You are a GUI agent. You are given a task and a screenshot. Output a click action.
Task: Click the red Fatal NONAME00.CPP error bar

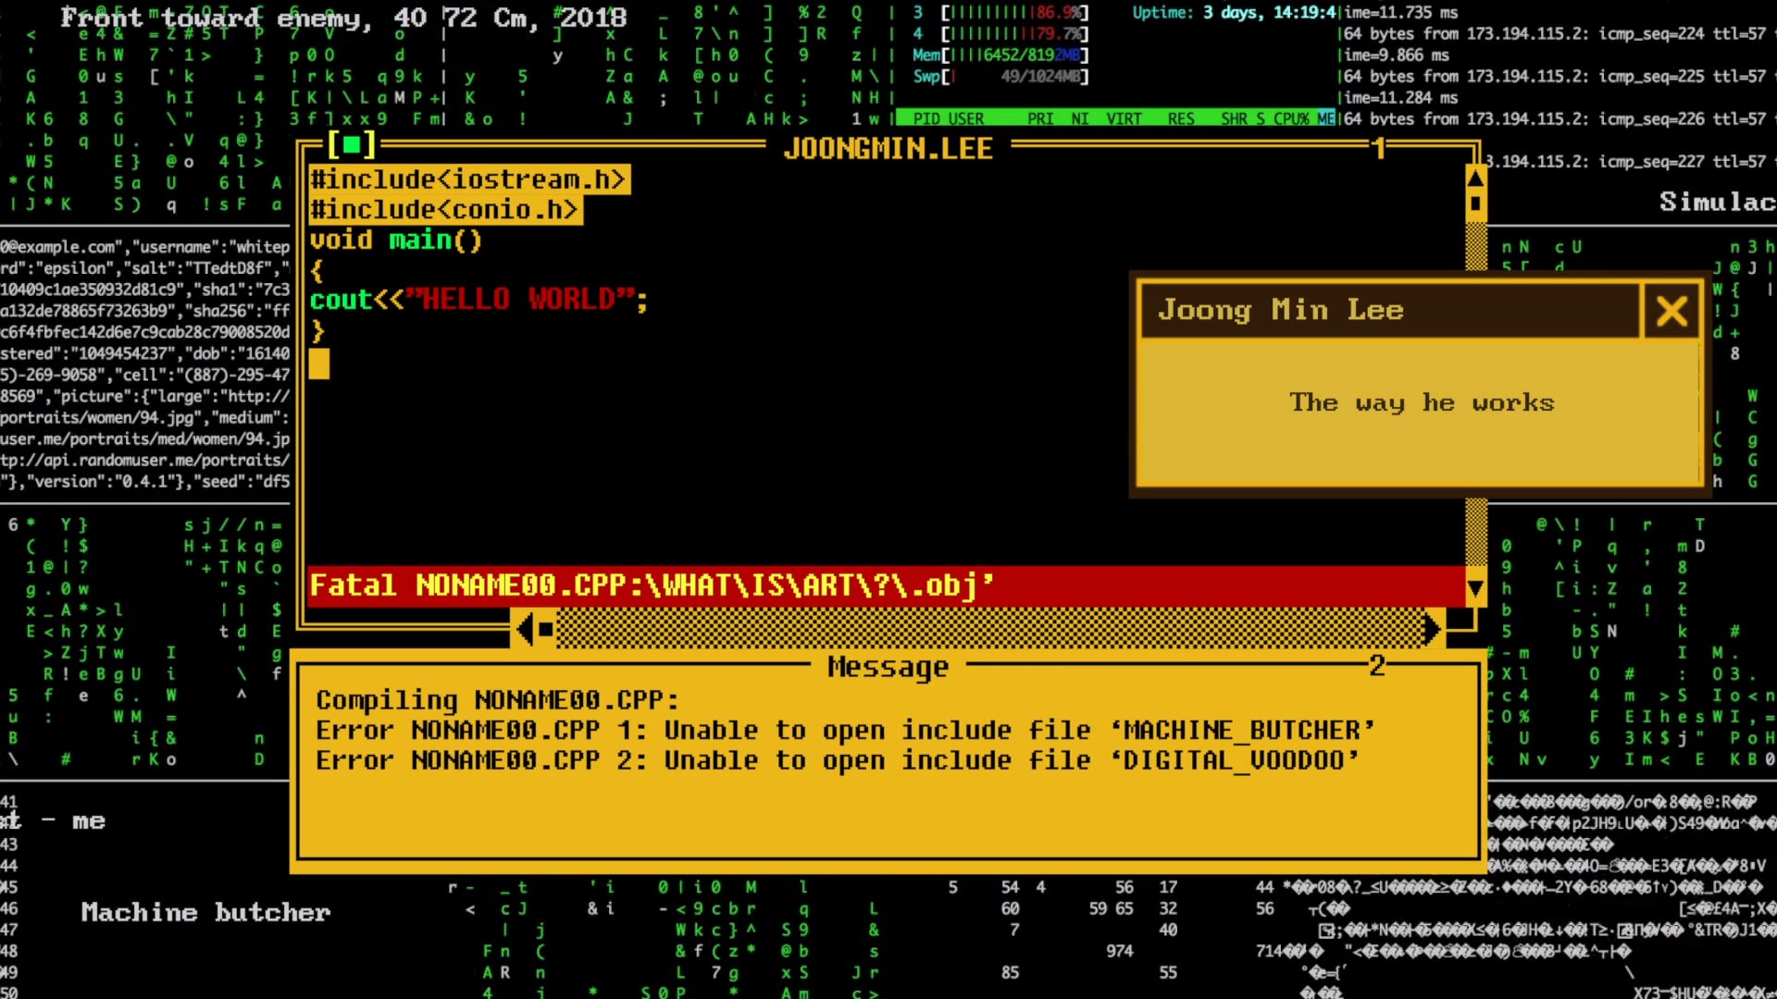click(886, 586)
